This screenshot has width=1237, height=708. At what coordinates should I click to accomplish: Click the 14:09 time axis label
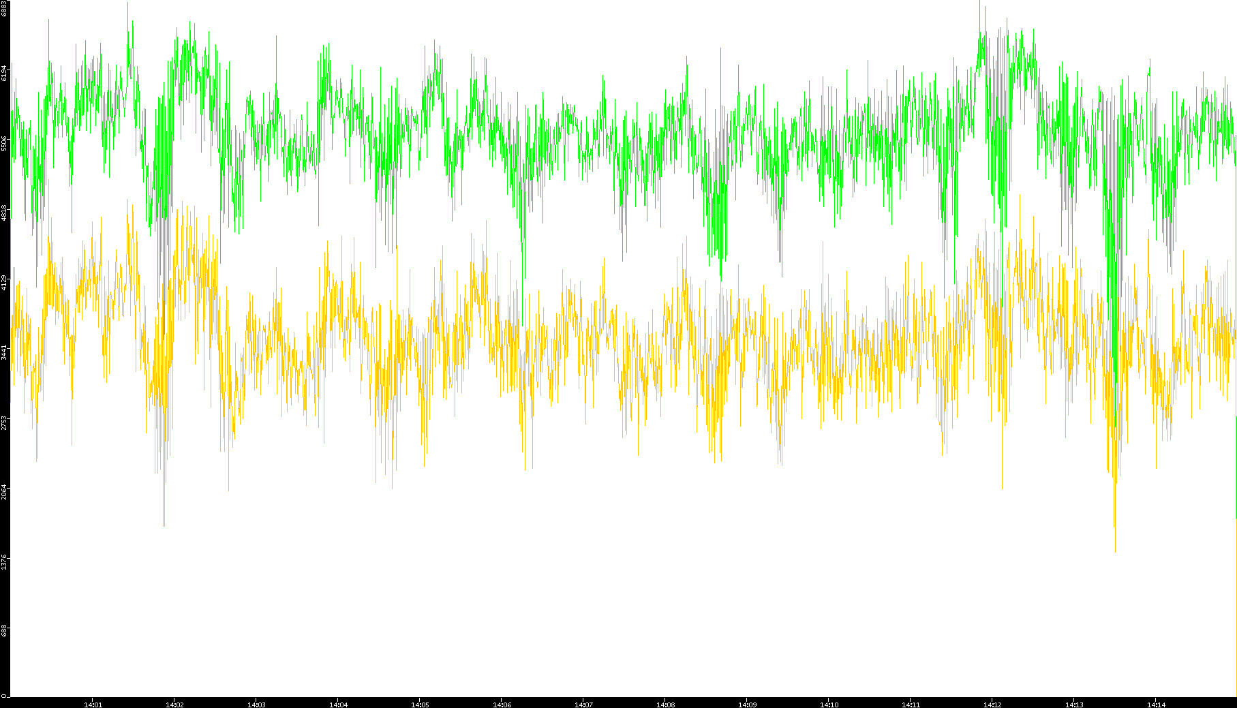click(747, 705)
